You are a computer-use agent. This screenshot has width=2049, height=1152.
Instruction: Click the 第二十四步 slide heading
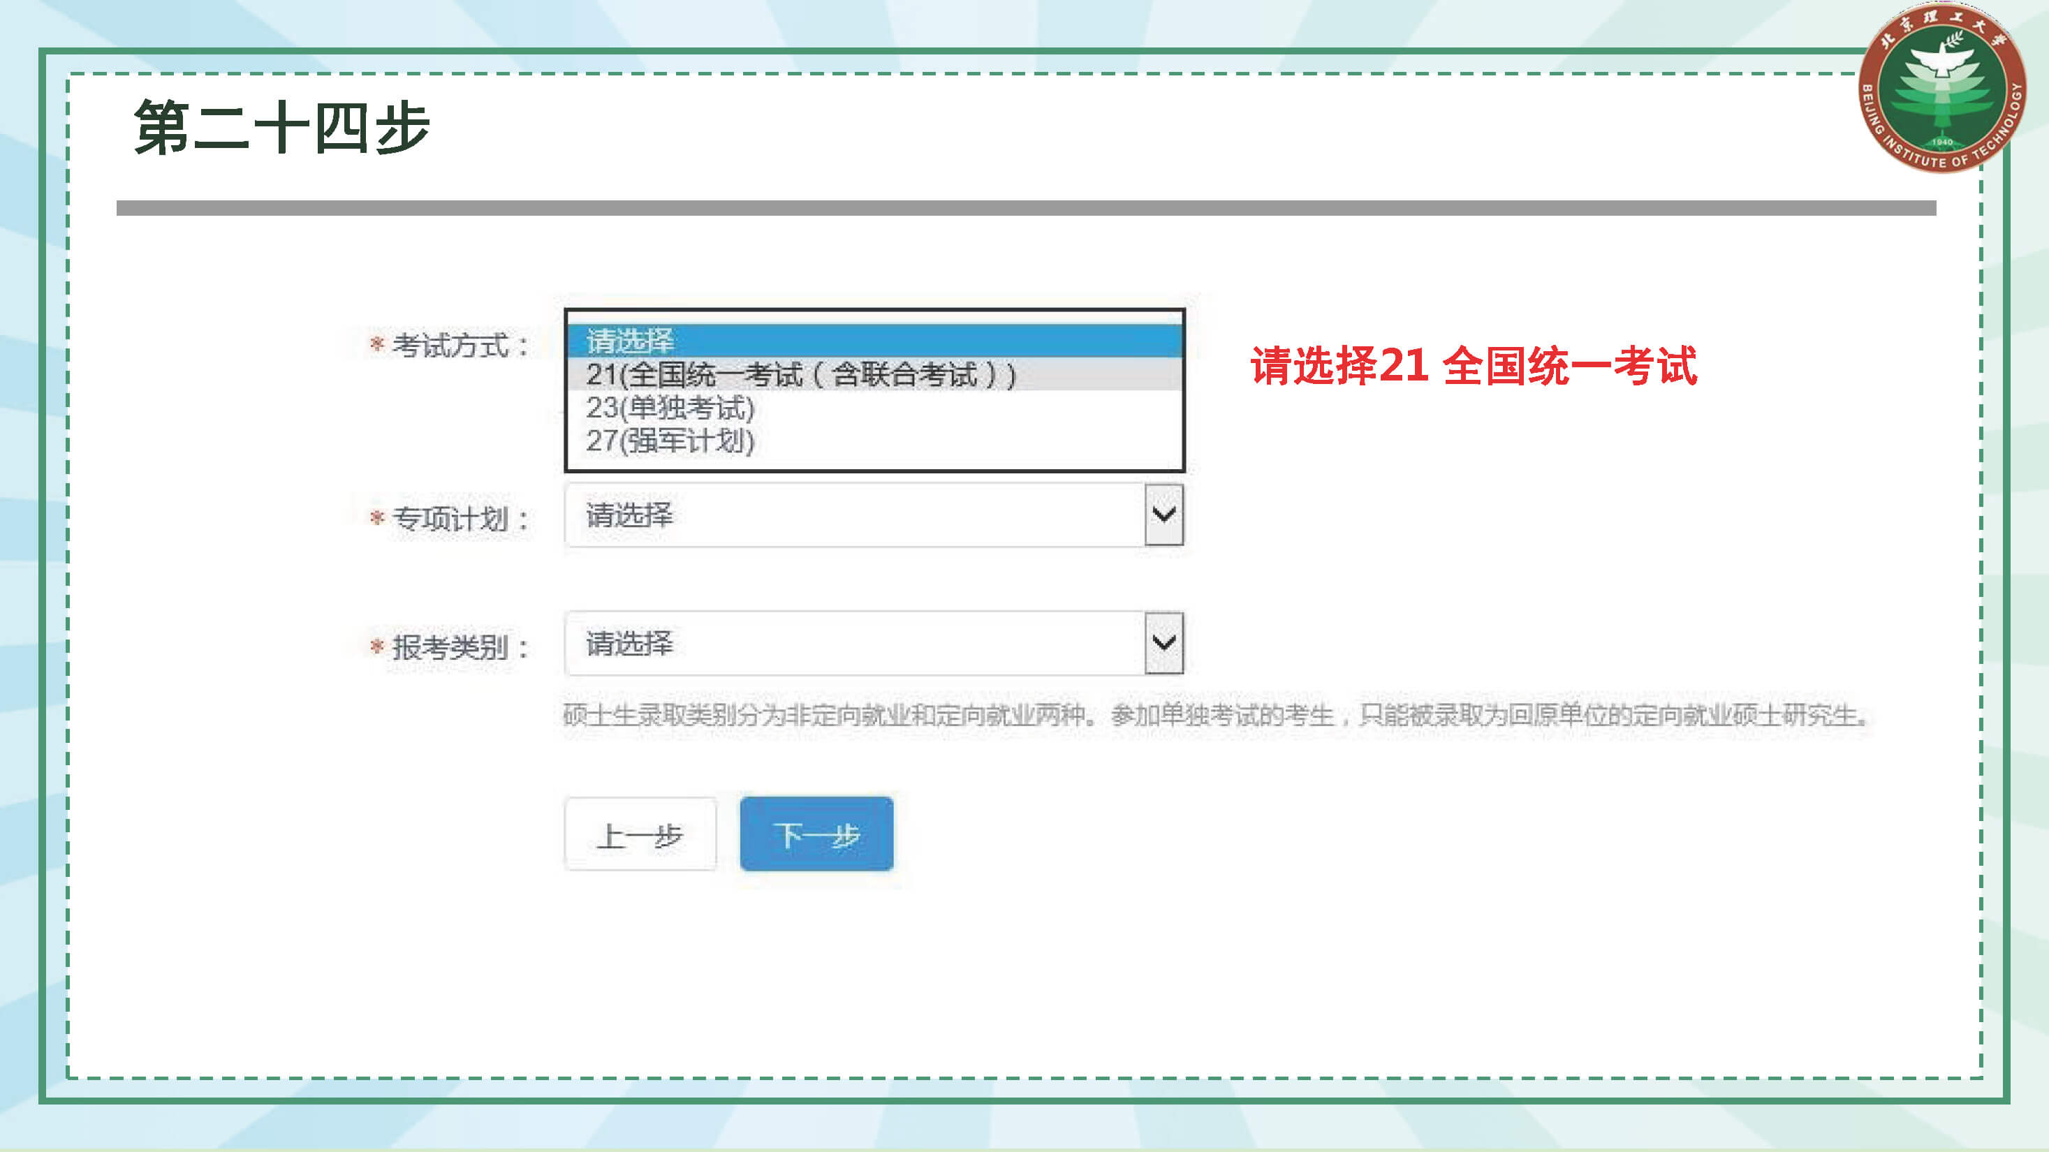pos(282,127)
